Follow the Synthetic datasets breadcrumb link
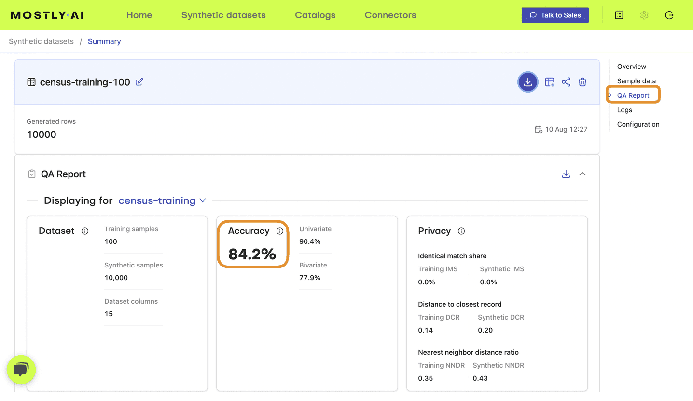 41,41
